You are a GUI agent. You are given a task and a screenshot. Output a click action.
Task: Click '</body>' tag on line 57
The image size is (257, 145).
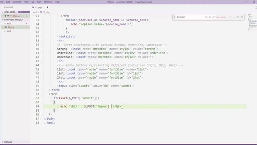pos(49,118)
